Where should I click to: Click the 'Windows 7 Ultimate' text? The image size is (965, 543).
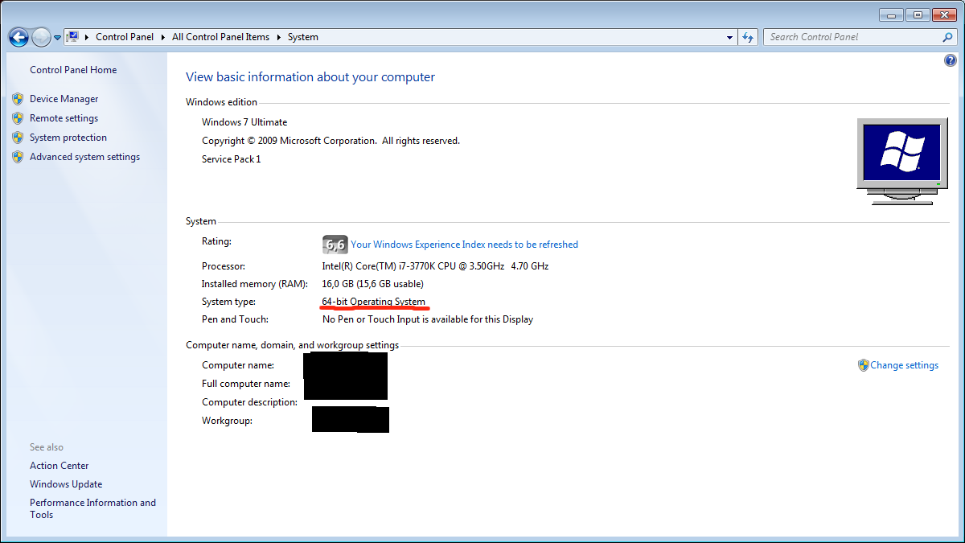coord(244,122)
